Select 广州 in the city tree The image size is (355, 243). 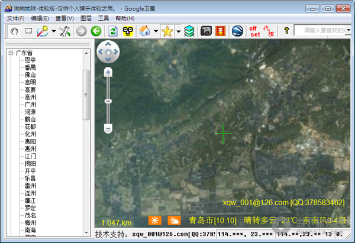click(x=30, y=105)
